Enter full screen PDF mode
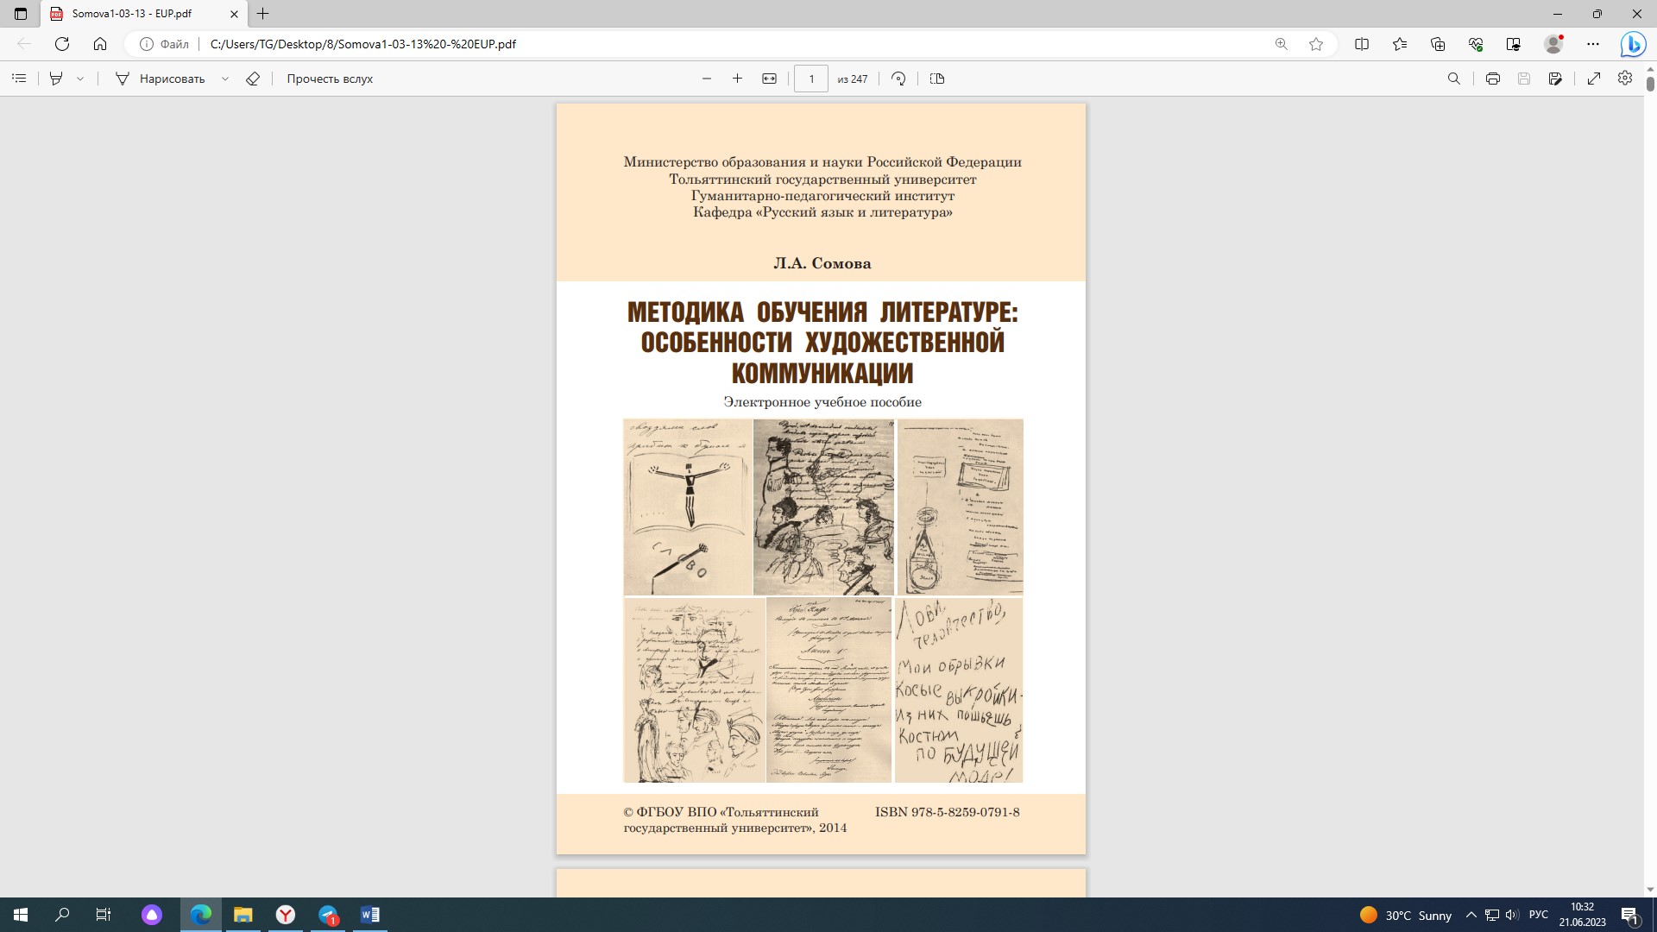This screenshot has height=932, width=1657. click(1594, 79)
